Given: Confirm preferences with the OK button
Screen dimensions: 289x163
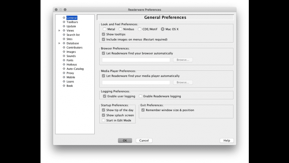Looking at the screenshot, I should (x=125, y=140).
